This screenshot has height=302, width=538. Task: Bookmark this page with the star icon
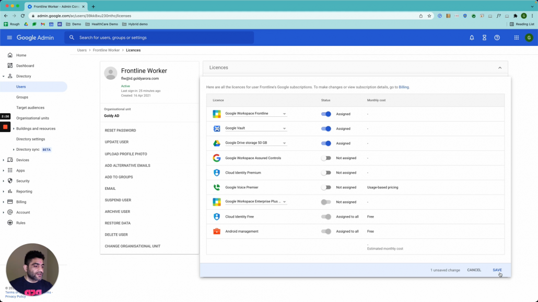429,16
